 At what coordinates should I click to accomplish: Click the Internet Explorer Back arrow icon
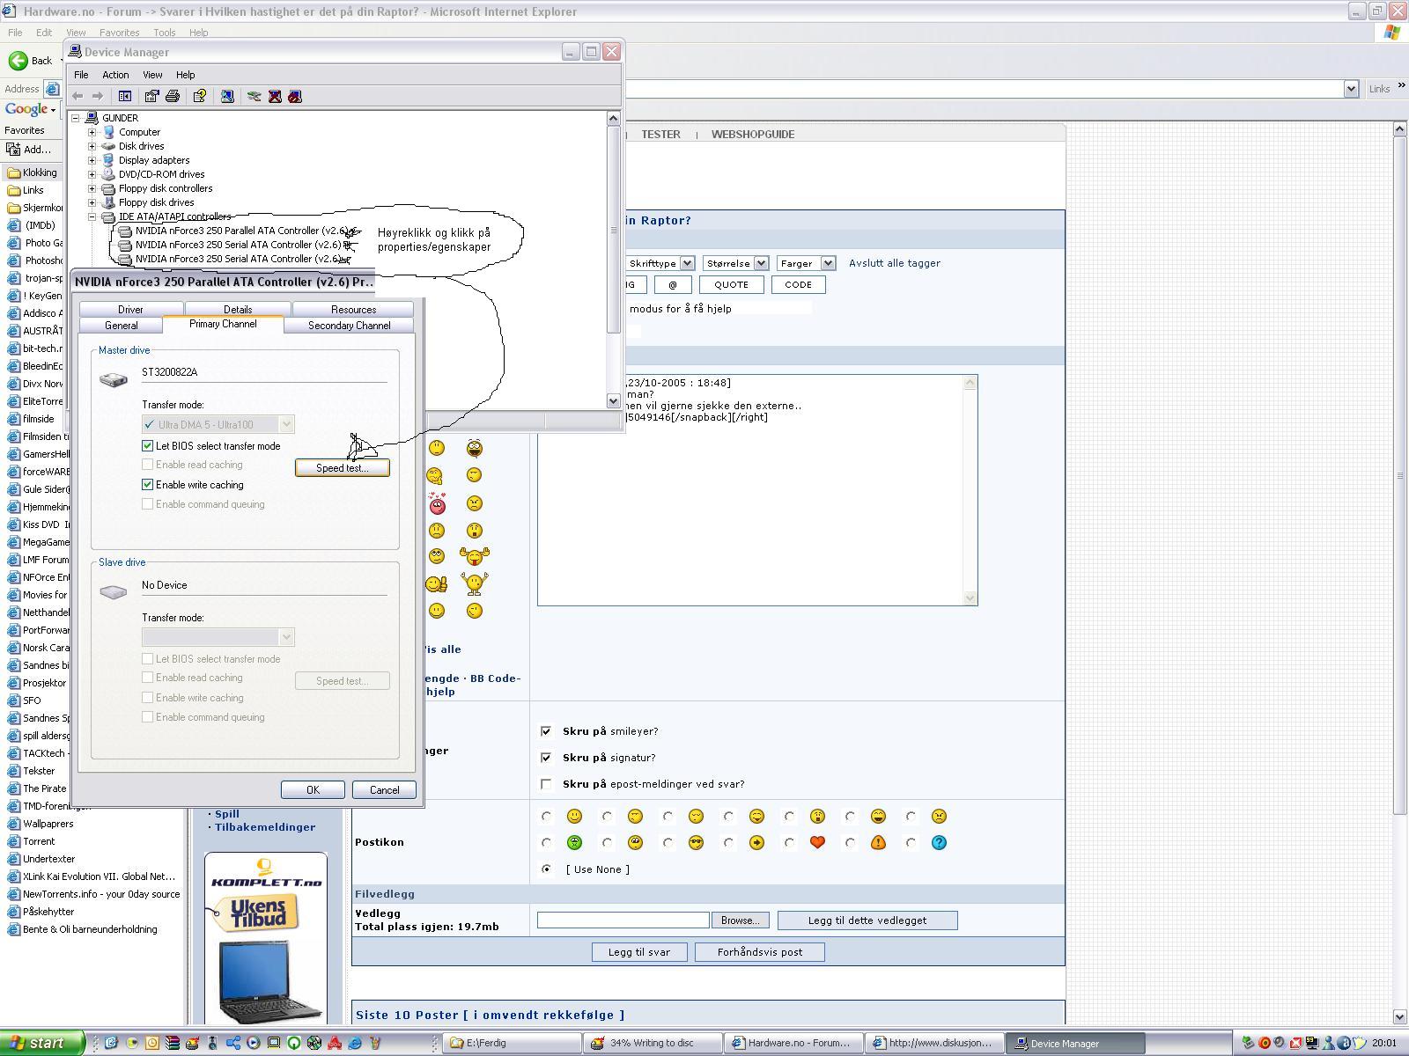(18, 61)
